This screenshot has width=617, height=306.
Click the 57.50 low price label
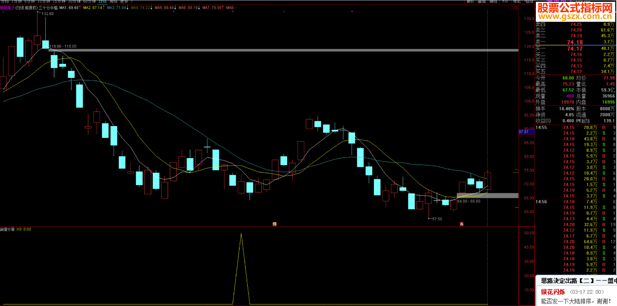click(x=437, y=219)
